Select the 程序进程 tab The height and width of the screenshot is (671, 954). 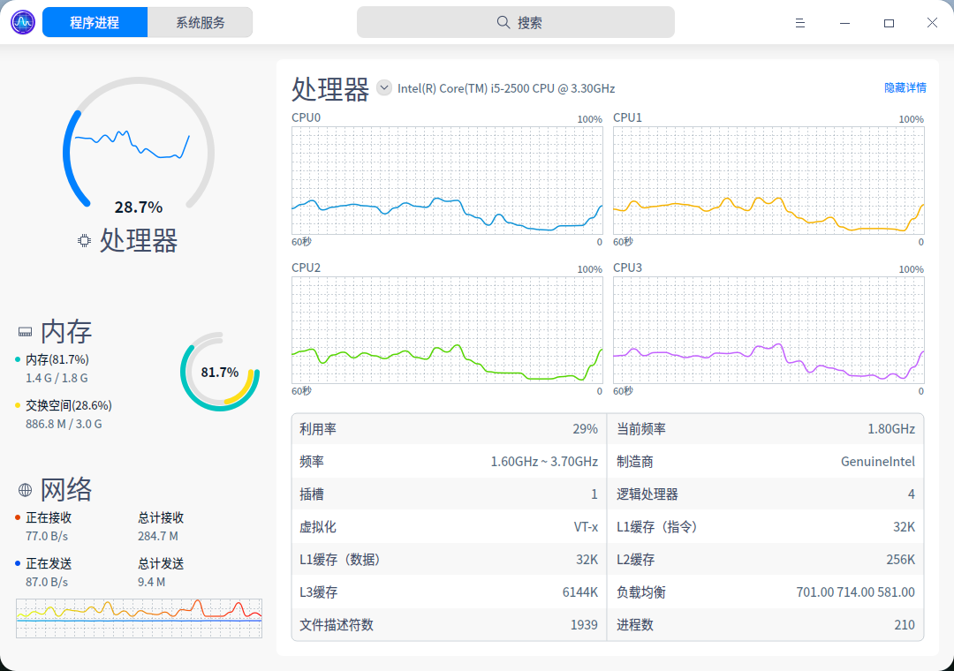tap(95, 23)
